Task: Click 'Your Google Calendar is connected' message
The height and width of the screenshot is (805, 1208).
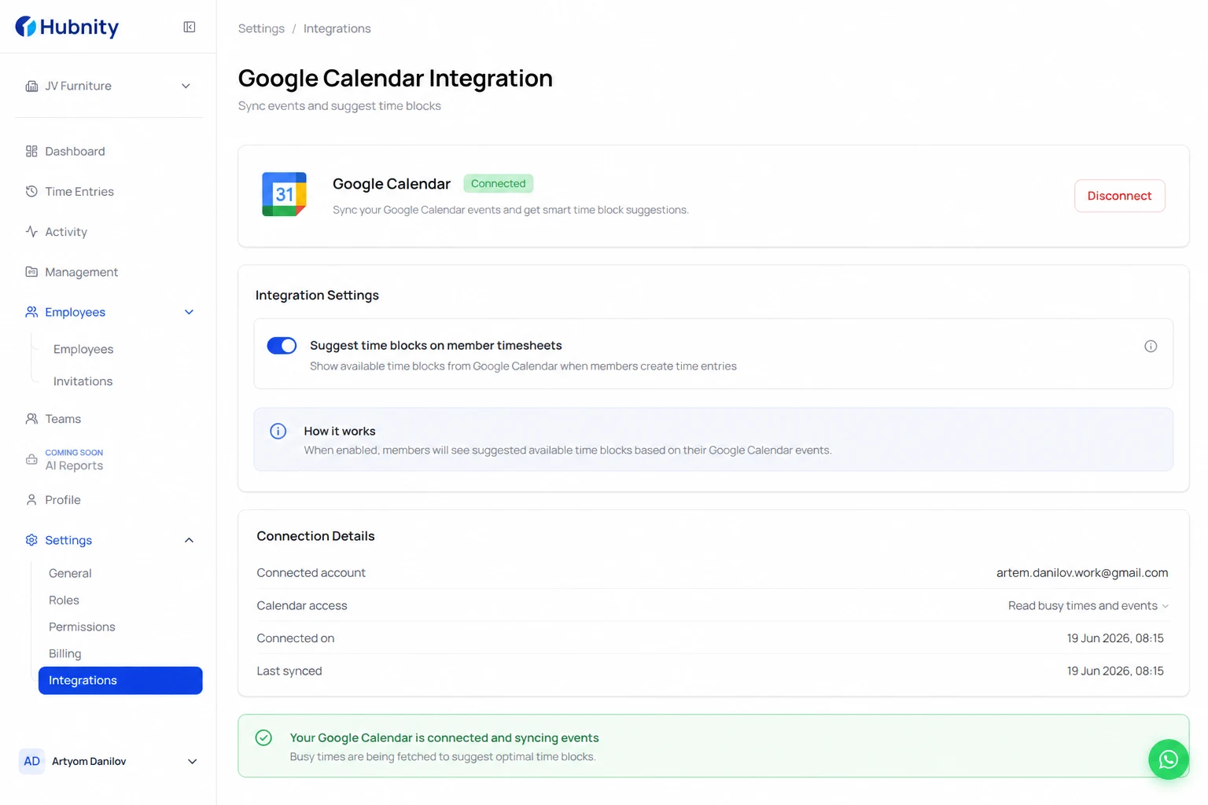Action: [x=444, y=737]
